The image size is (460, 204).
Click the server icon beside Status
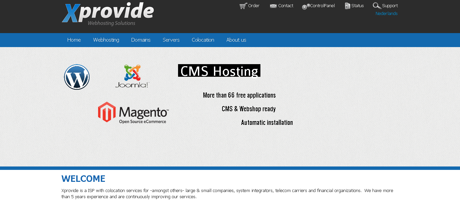click(x=348, y=6)
